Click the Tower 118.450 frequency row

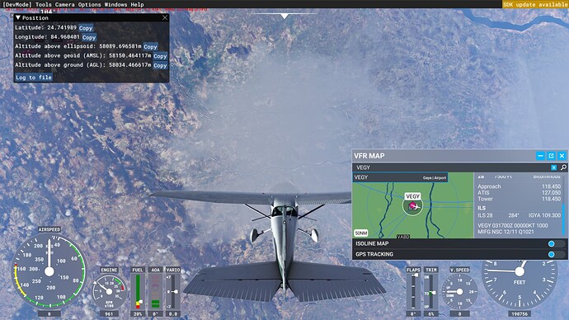pos(519,199)
